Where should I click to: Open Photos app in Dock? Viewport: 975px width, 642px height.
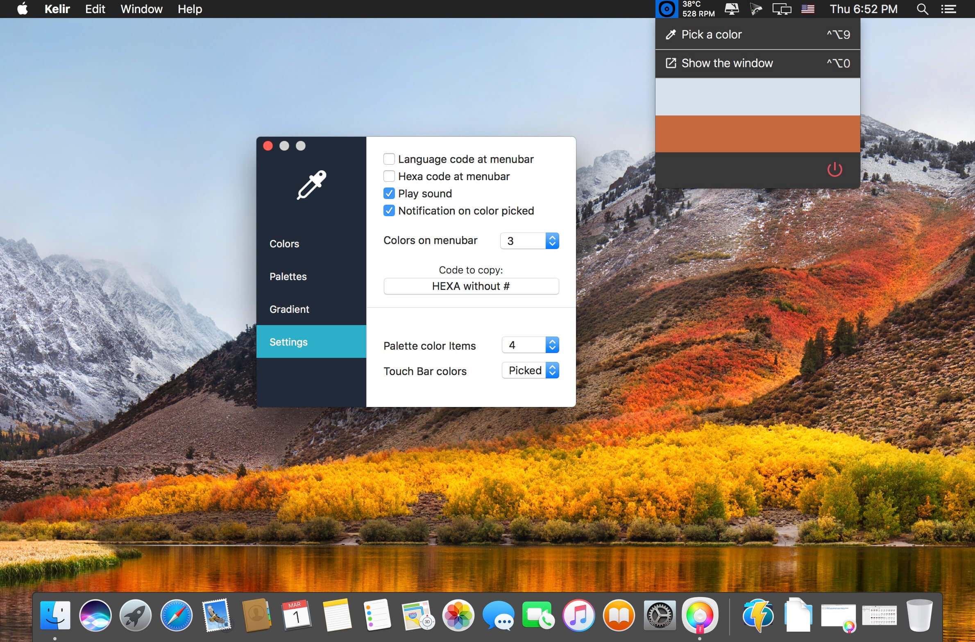click(458, 615)
